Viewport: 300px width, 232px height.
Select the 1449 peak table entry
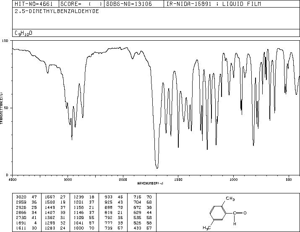pyautogui.click(x=55, y=207)
